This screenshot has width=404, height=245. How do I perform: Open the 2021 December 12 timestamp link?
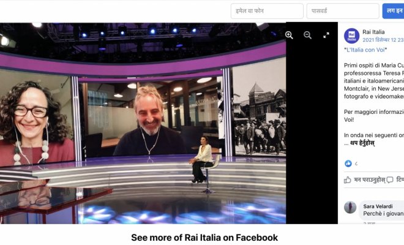[383, 40]
